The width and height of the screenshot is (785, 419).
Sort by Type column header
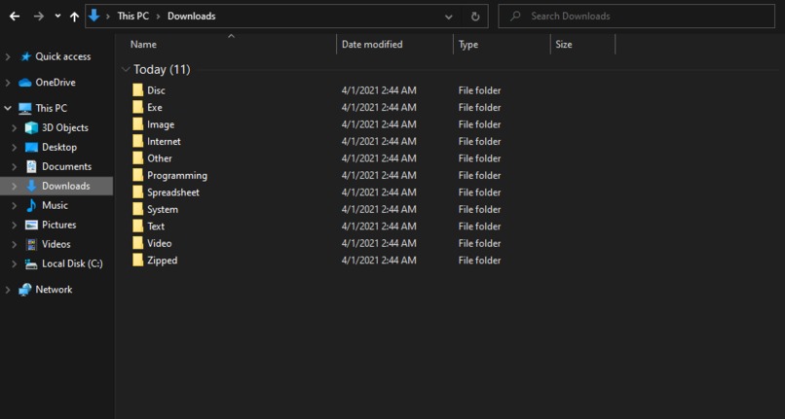[468, 45]
